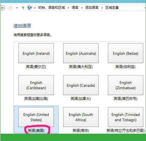Navigate to 语言 breadcrumb
This screenshot has height=141, width=146.
(75, 8)
